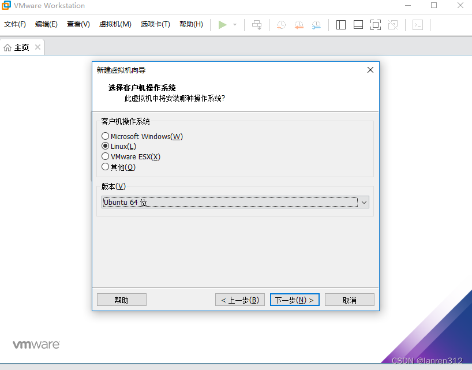Open the 查看(V) menu

(x=78, y=24)
